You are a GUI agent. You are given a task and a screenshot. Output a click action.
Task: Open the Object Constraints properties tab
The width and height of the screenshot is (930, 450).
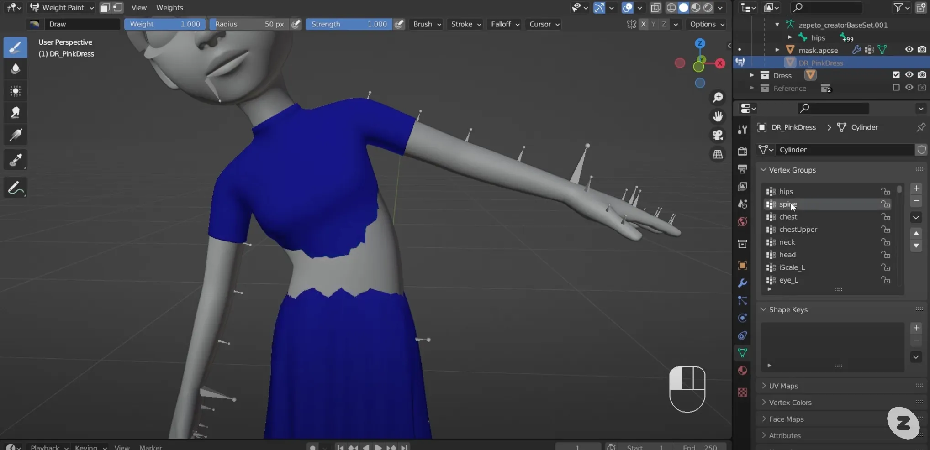click(x=742, y=335)
